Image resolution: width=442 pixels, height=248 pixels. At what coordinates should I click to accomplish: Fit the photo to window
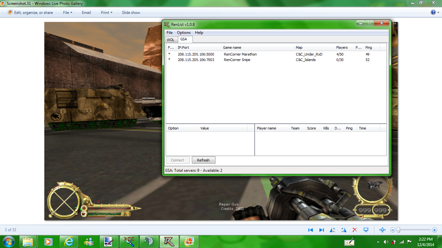pos(382,230)
